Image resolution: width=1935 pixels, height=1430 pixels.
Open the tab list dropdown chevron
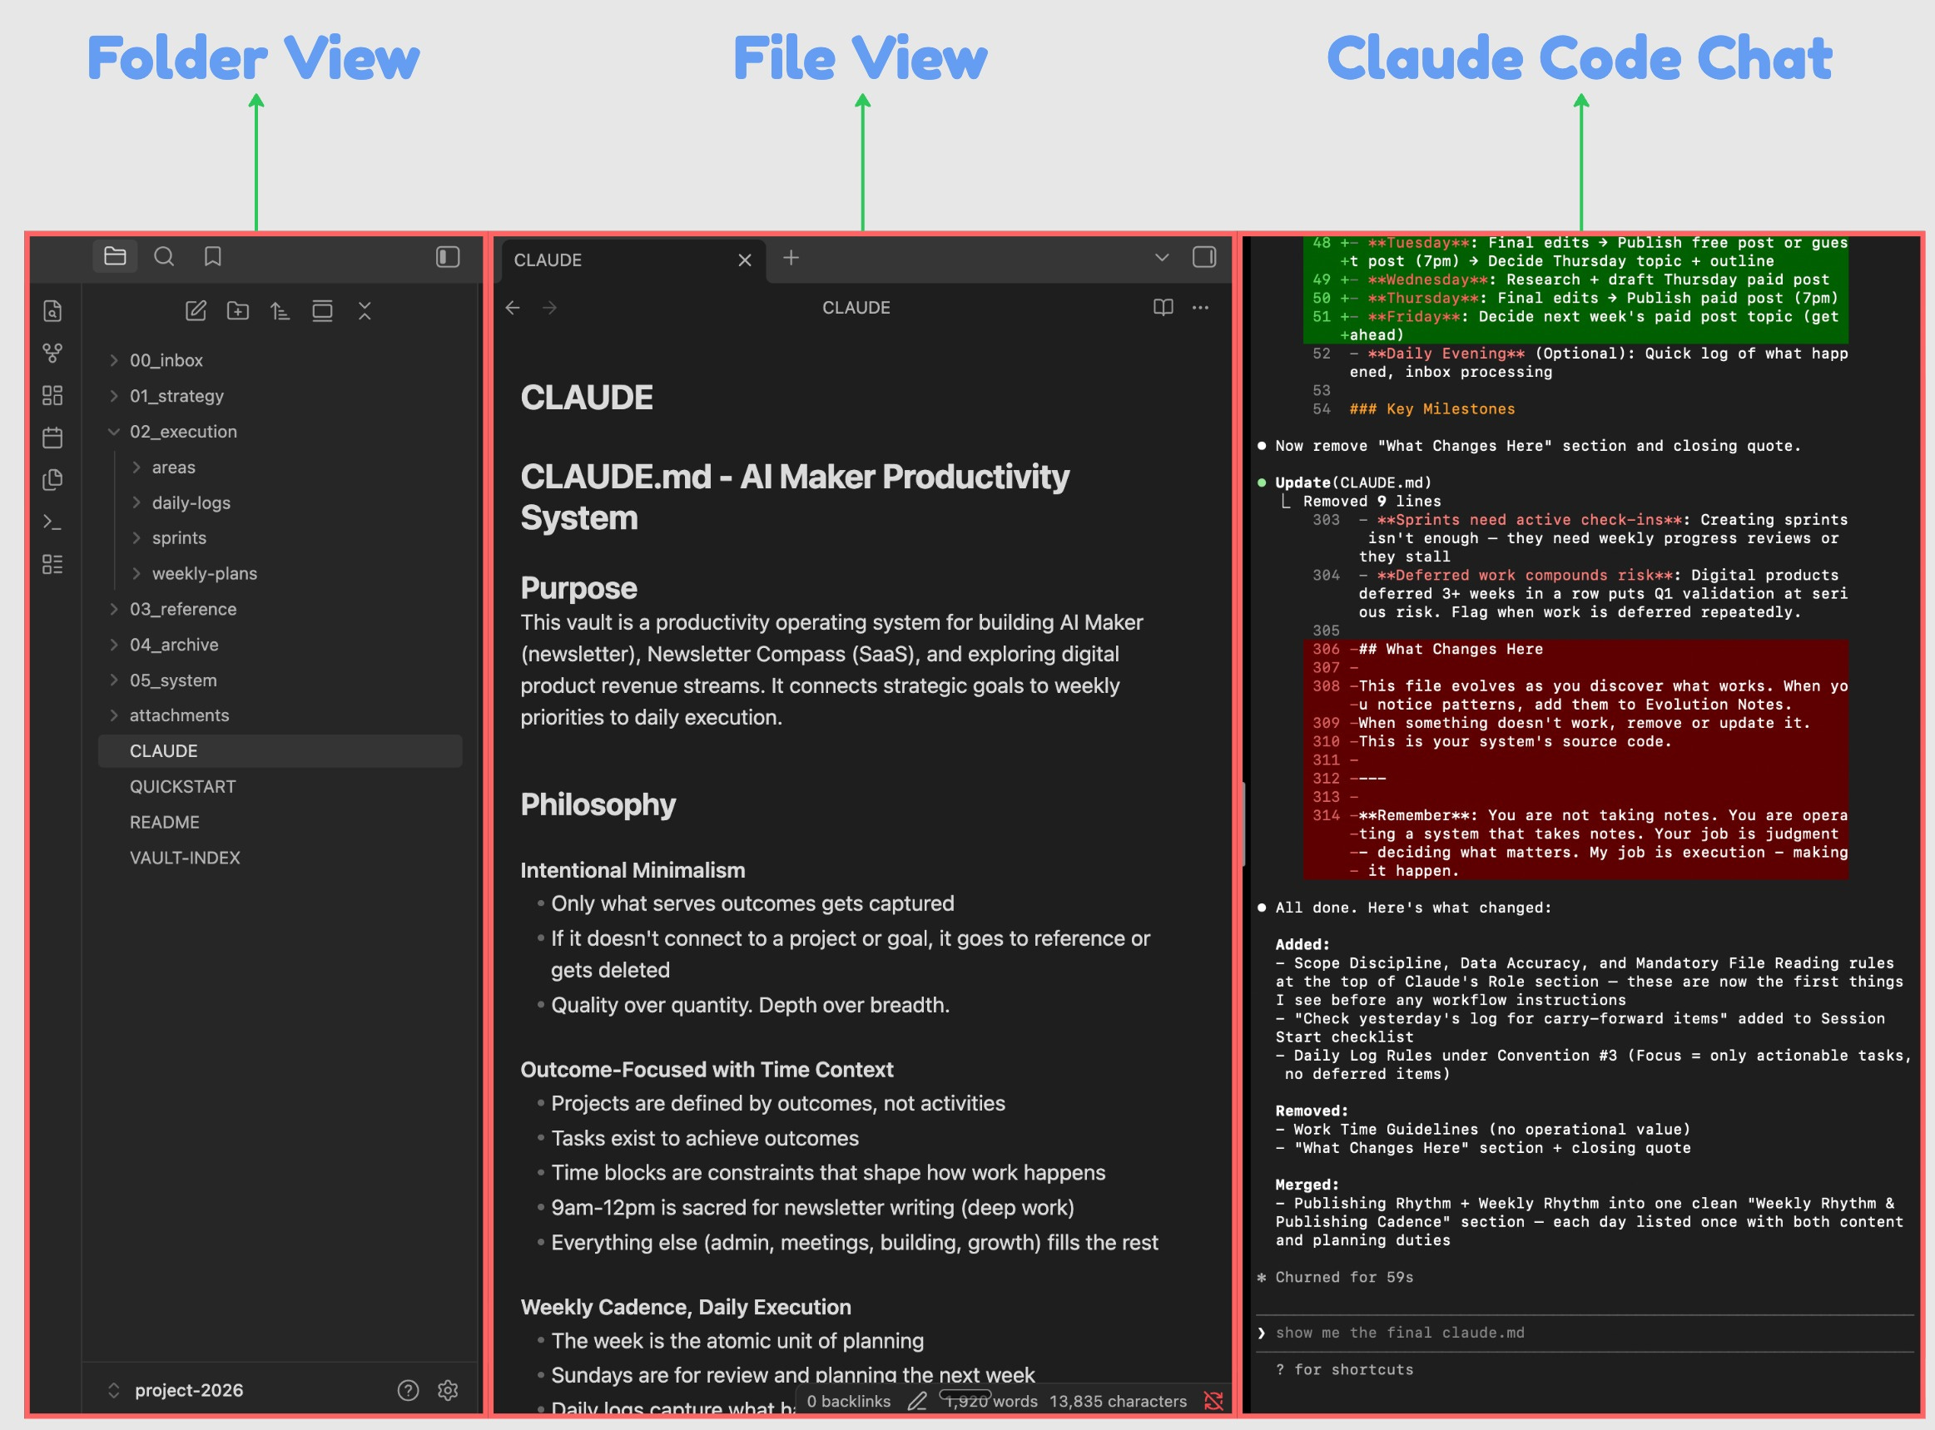pos(1162,257)
